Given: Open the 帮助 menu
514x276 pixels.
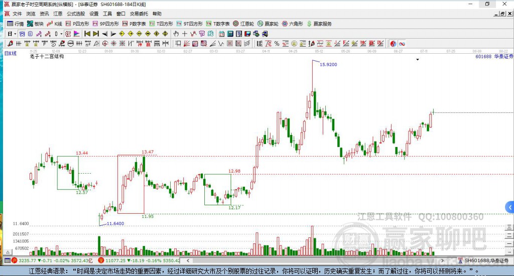Looking at the screenshot, I should tap(157, 14).
